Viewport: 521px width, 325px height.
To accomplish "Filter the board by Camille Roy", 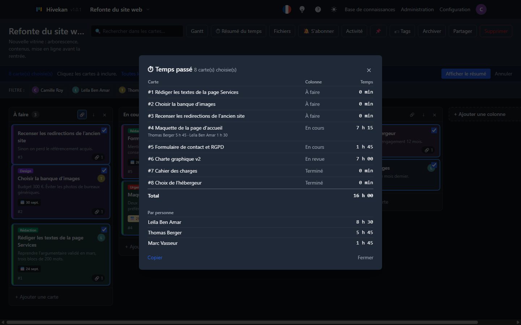I will [x=48, y=90].
